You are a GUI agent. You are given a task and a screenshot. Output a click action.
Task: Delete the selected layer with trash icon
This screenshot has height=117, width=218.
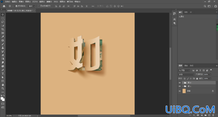coord(213,115)
